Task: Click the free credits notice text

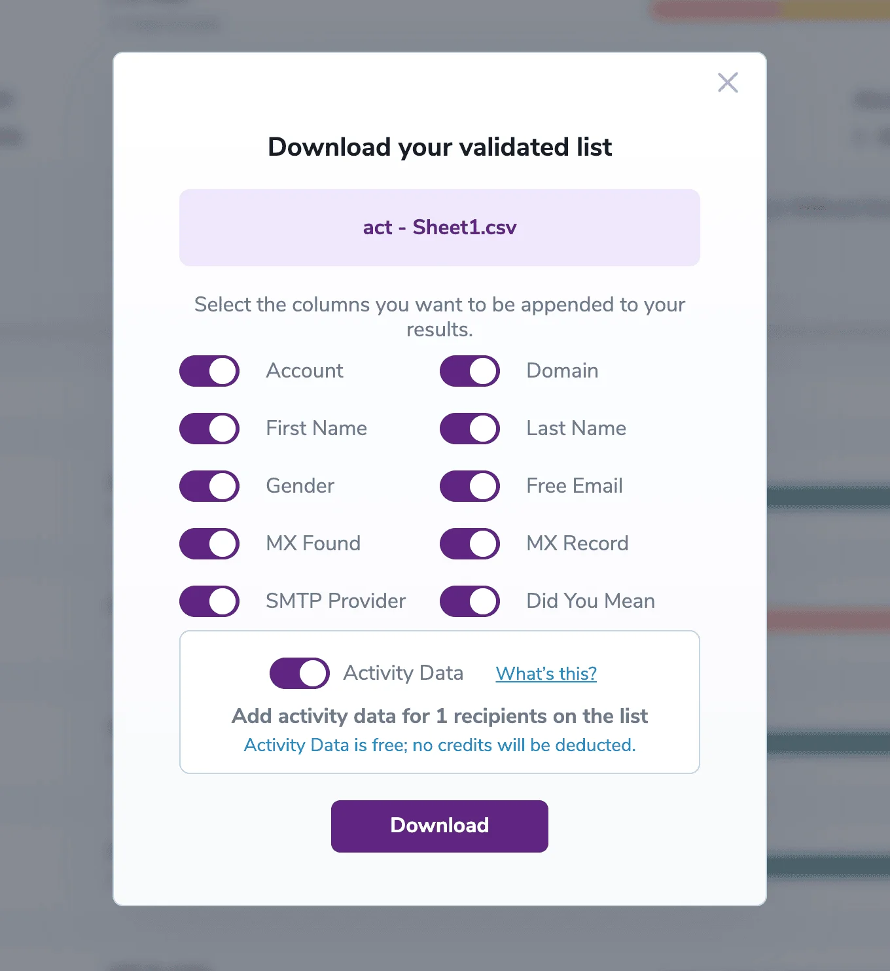Action: pyautogui.click(x=439, y=745)
